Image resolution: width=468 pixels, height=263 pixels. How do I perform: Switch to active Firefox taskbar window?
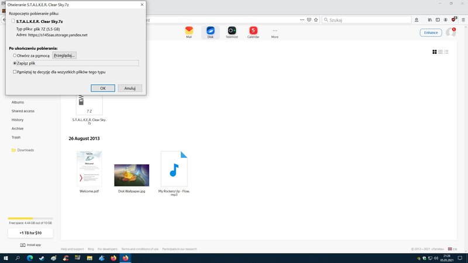(125, 258)
